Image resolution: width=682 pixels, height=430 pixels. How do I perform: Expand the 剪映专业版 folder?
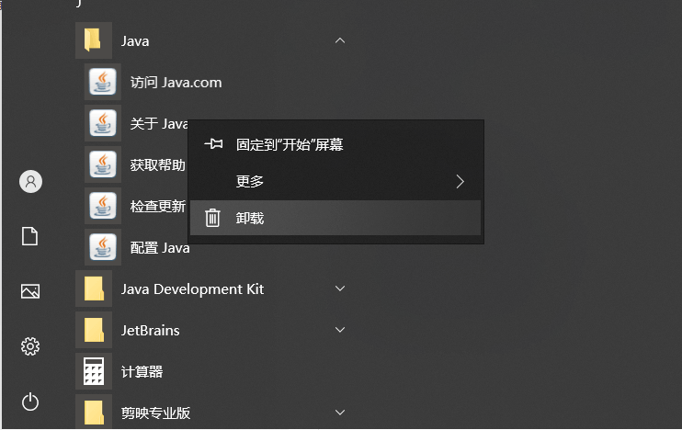pyautogui.click(x=340, y=413)
